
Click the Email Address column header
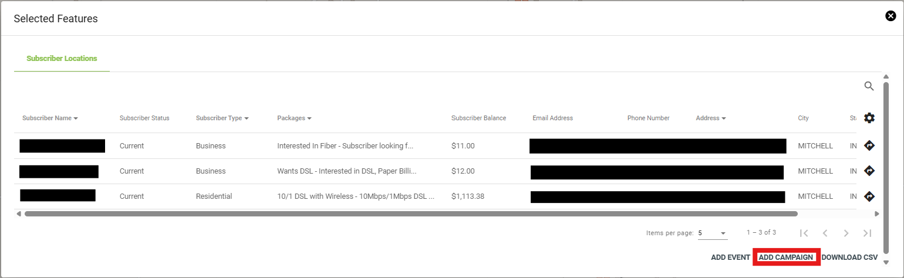pos(552,118)
